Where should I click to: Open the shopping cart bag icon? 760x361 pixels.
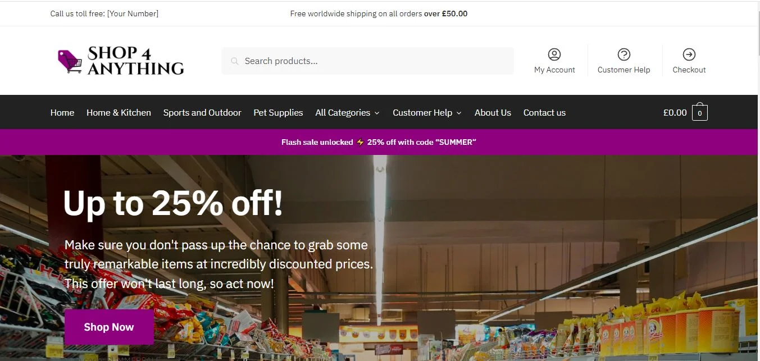click(699, 112)
